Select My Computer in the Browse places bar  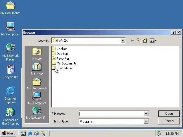pos(37,98)
